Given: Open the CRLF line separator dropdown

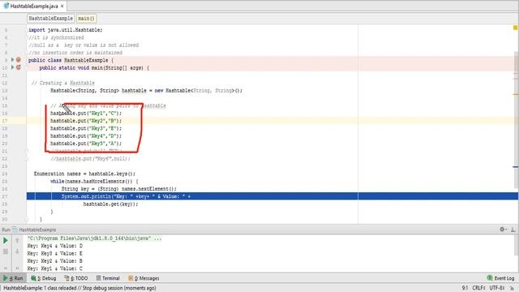Looking at the screenshot, I should pyautogui.click(x=478, y=288).
